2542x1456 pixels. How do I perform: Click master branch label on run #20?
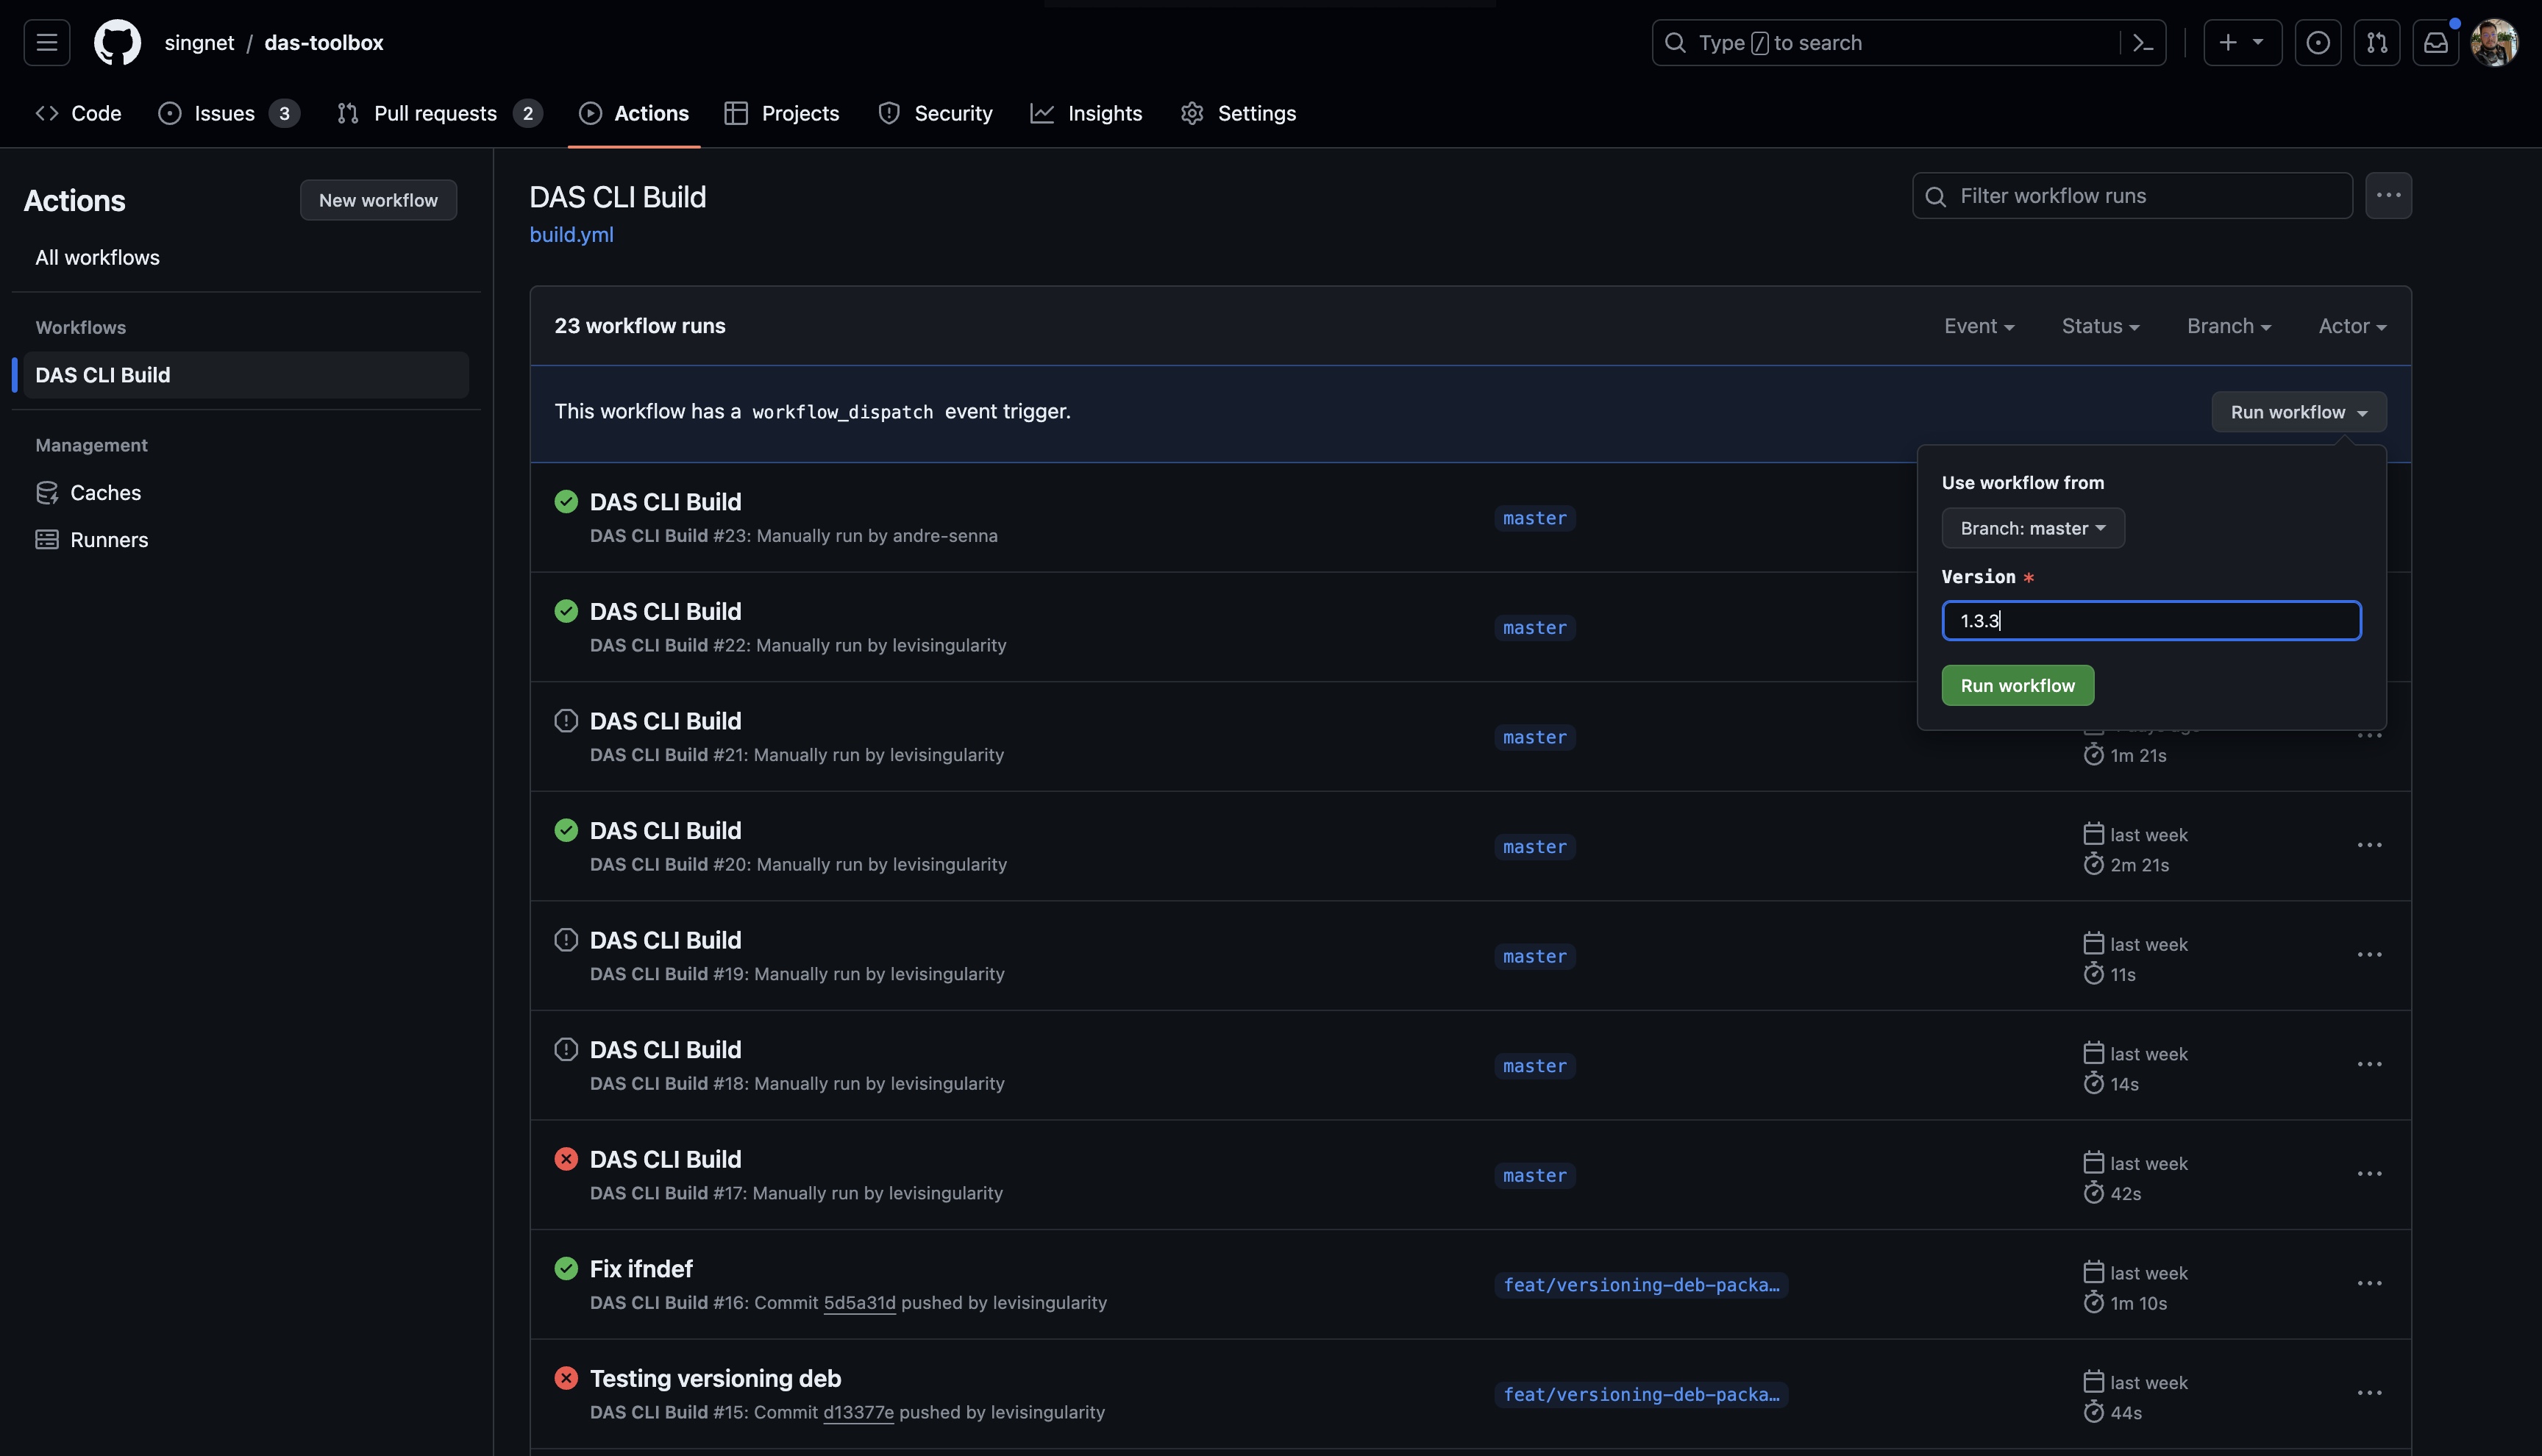[1534, 847]
